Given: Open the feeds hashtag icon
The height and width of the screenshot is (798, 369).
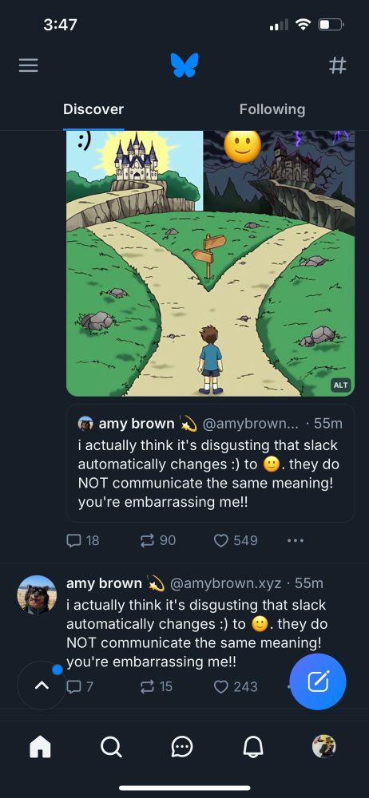Looking at the screenshot, I should [337, 65].
